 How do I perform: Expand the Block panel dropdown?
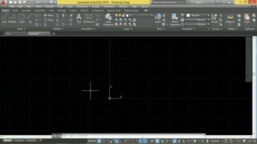(161, 29)
